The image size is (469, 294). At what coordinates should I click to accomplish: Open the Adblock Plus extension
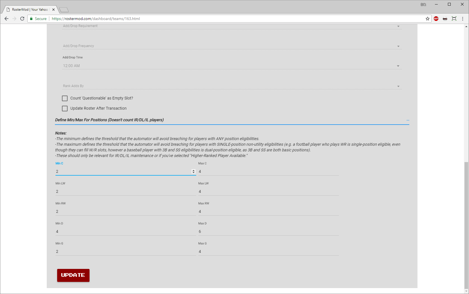(436, 19)
